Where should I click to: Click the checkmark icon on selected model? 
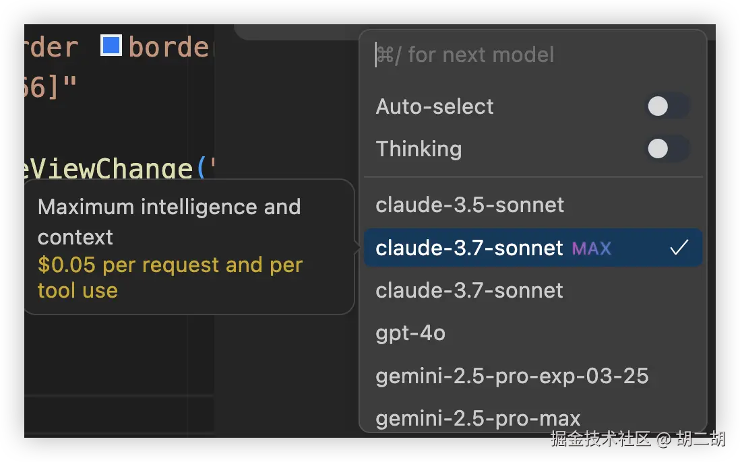tap(679, 248)
